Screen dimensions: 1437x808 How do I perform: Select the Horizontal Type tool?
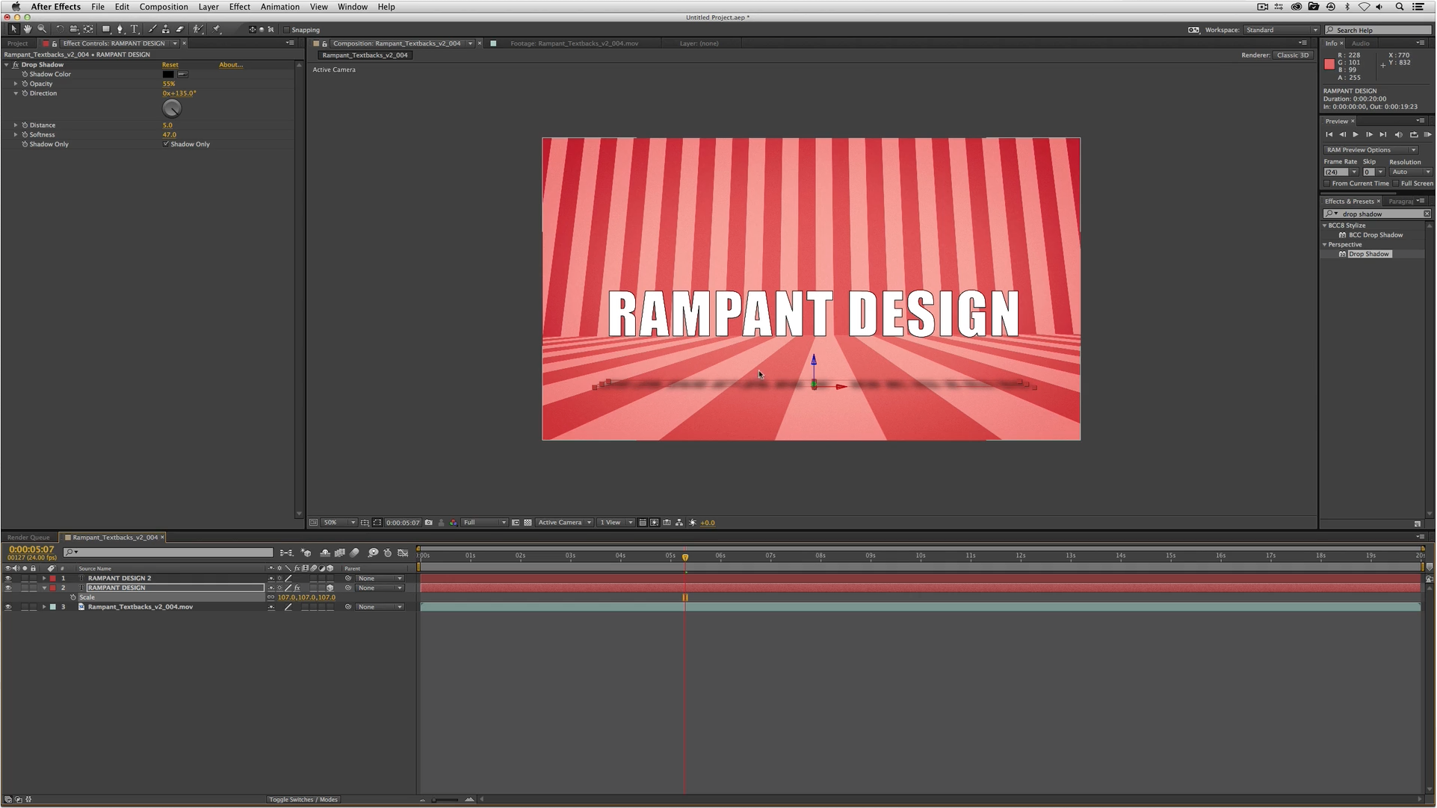(135, 29)
